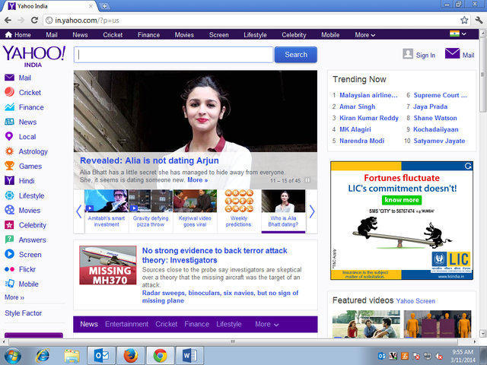Open the Games trophy icon

coord(9,166)
